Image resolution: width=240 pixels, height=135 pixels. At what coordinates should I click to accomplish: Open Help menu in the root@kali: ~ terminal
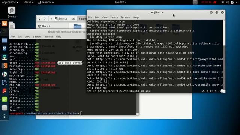tap(136, 17)
